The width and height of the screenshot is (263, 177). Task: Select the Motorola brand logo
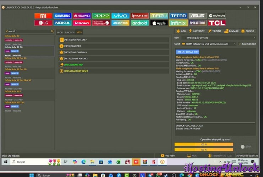pos(217,16)
